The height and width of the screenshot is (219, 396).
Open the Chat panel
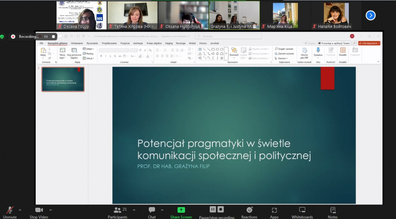click(x=152, y=210)
